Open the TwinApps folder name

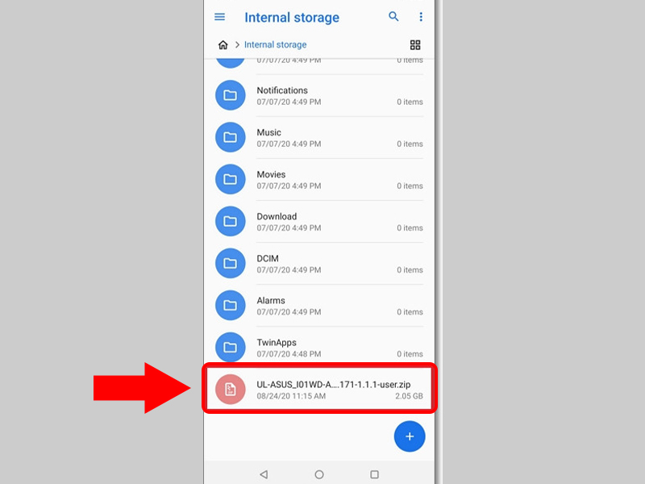click(x=277, y=342)
